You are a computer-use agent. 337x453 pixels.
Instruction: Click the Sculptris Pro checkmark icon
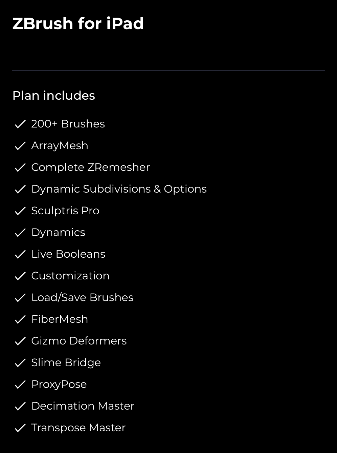(20, 211)
